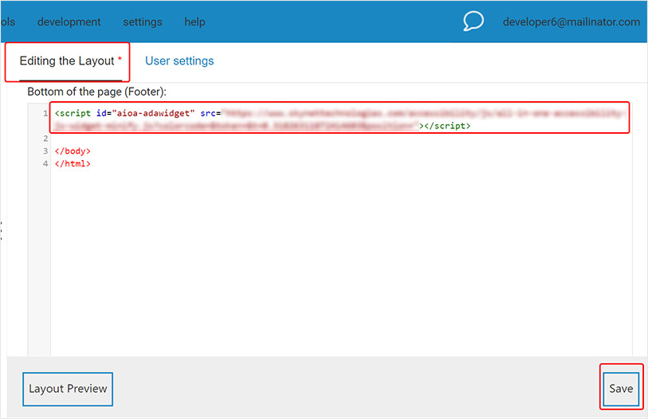This screenshot has width=648, height=419.
Task: Open the help menu
Action: pyautogui.click(x=194, y=22)
